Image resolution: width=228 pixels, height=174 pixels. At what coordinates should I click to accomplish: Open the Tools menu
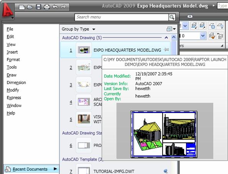point(12,67)
